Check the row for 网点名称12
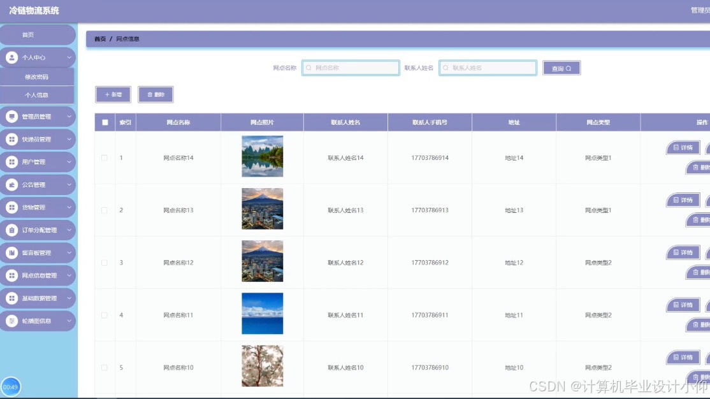This screenshot has height=399, width=710. click(x=105, y=263)
